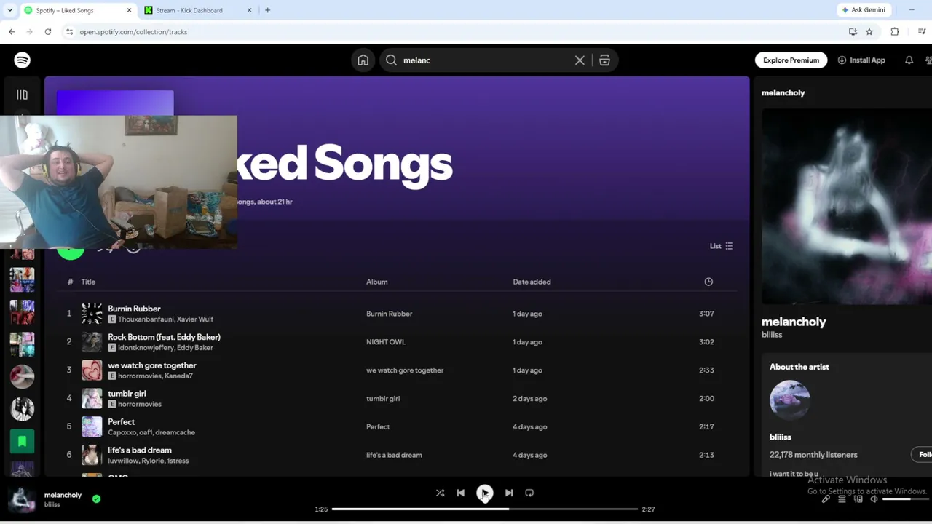Open the 'we watch gore together' track title
The width and height of the screenshot is (932, 524).
pos(151,365)
